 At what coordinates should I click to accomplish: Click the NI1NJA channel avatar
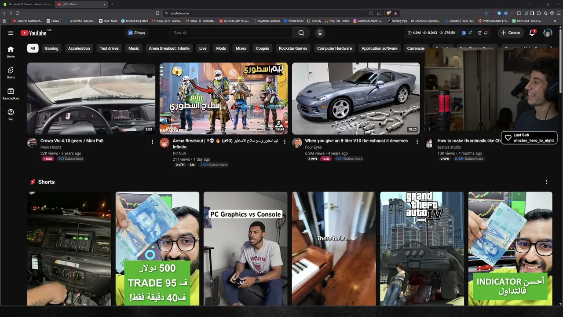point(165,143)
